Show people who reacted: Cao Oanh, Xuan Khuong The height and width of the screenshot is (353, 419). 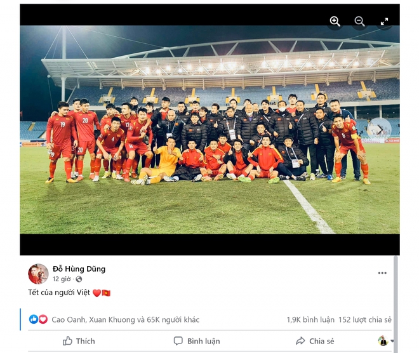[x=125, y=319]
